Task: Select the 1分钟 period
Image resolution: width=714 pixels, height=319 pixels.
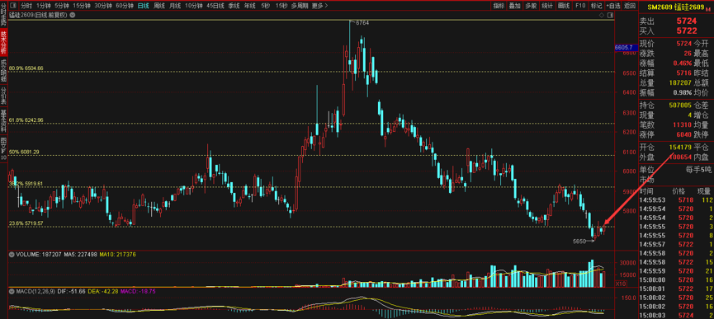Action: (x=43, y=6)
